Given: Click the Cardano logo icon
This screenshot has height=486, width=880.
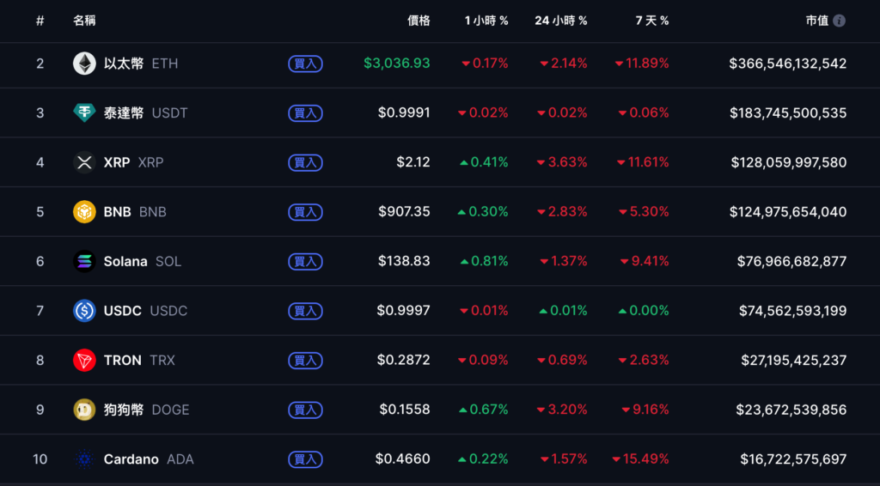Looking at the screenshot, I should pos(84,459).
